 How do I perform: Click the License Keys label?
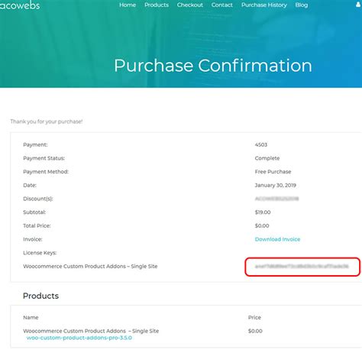coord(40,253)
